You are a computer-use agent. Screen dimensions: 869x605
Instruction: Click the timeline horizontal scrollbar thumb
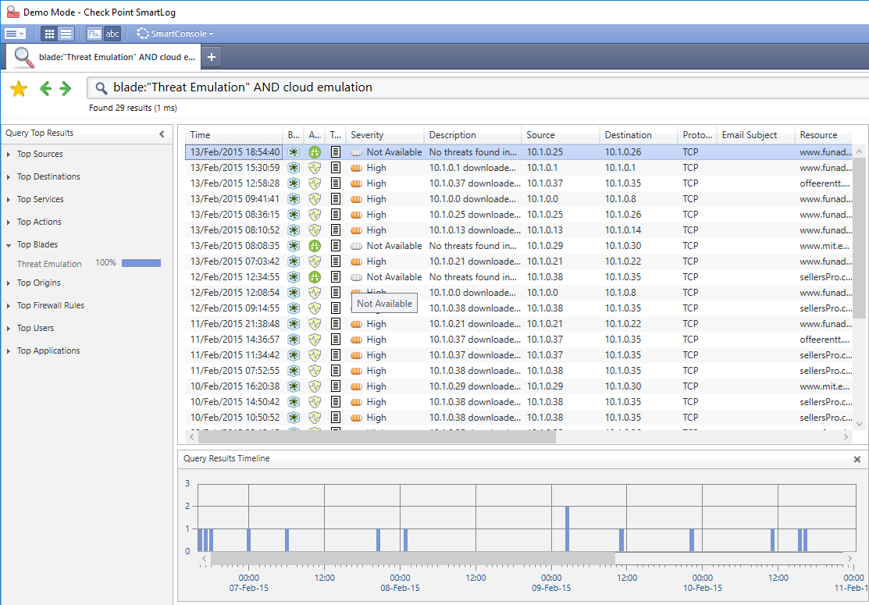(x=413, y=558)
